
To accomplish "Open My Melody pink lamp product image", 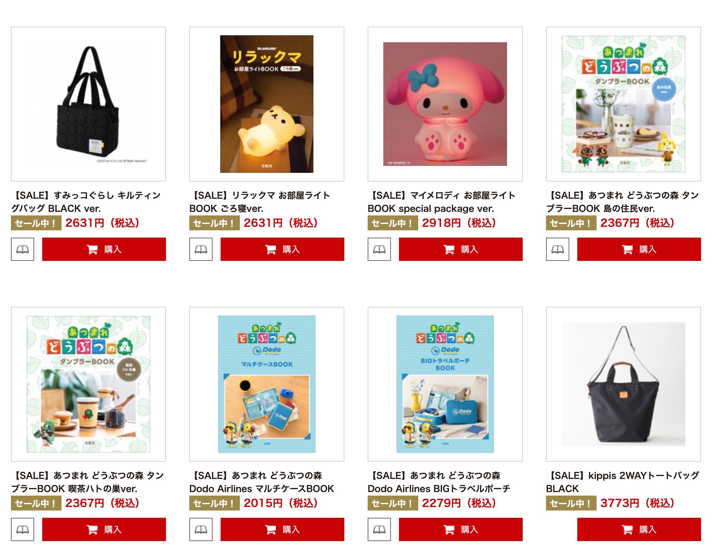I will [445, 104].
